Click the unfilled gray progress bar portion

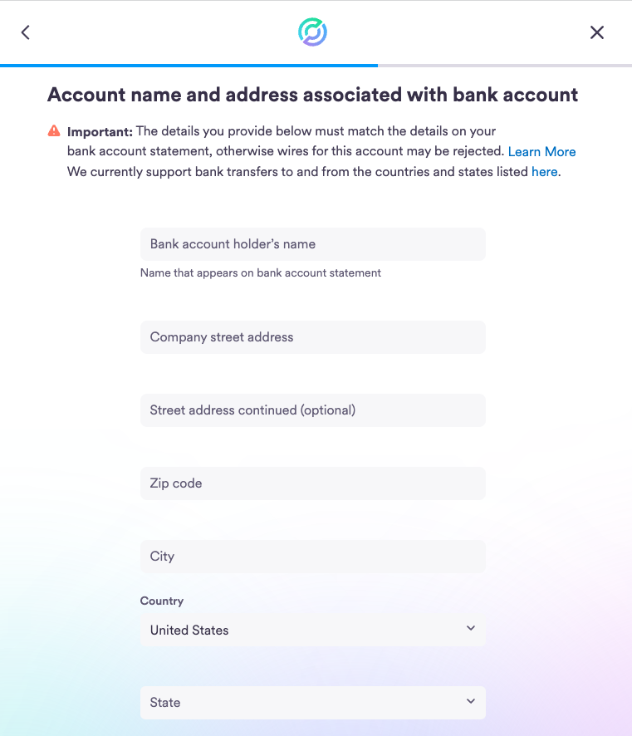505,66
